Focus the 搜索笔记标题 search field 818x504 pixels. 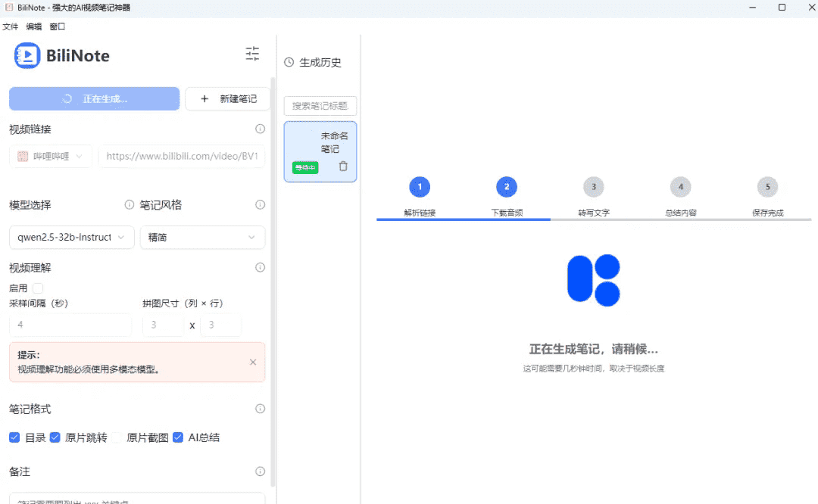pyautogui.click(x=320, y=106)
